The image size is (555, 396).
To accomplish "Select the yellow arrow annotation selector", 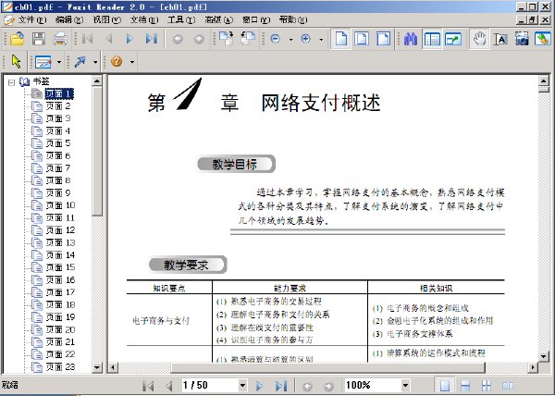I will (16, 62).
